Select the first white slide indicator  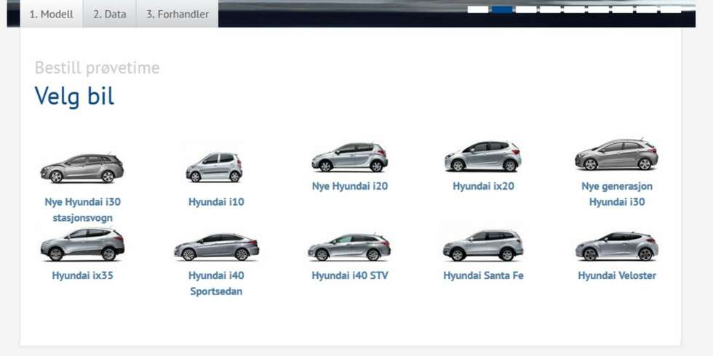pyautogui.click(x=478, y=9)
